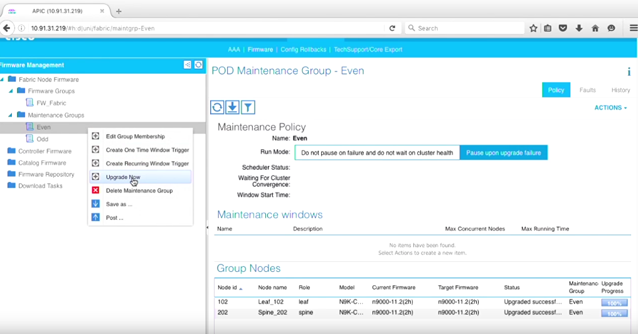Click the Fabric Node Firmware folder icon
This screenshot has height=334, width=638.
tap(12, 79)
